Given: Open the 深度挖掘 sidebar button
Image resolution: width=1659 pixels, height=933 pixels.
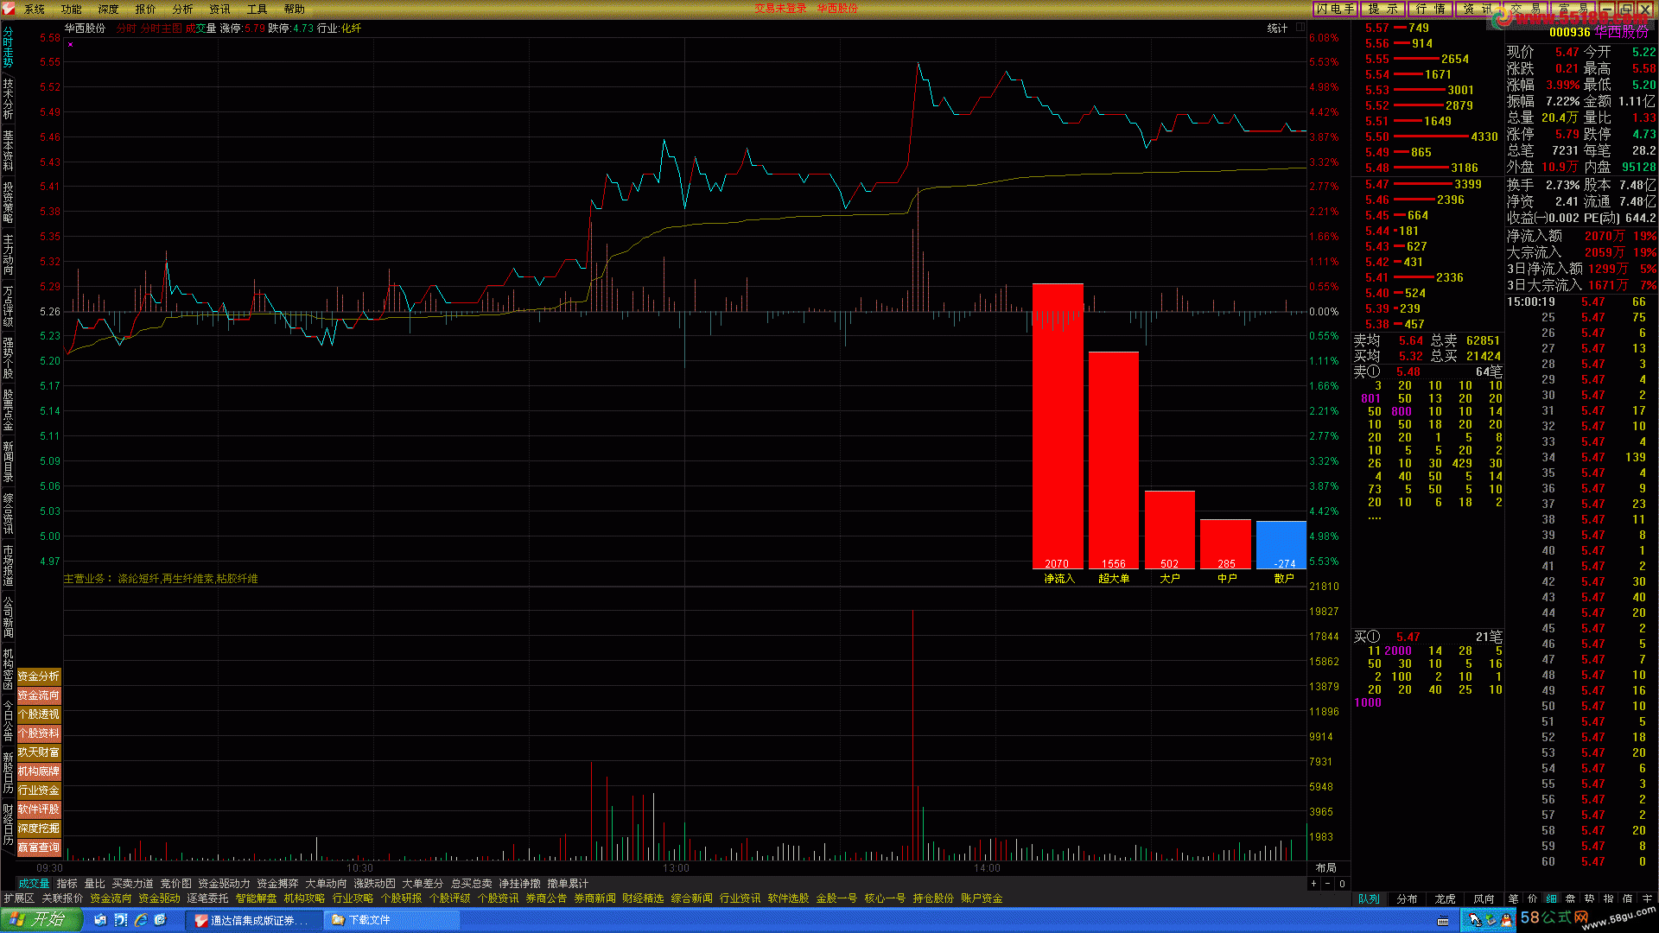Looking at the screenshot, I should click(x=39, y=828).
